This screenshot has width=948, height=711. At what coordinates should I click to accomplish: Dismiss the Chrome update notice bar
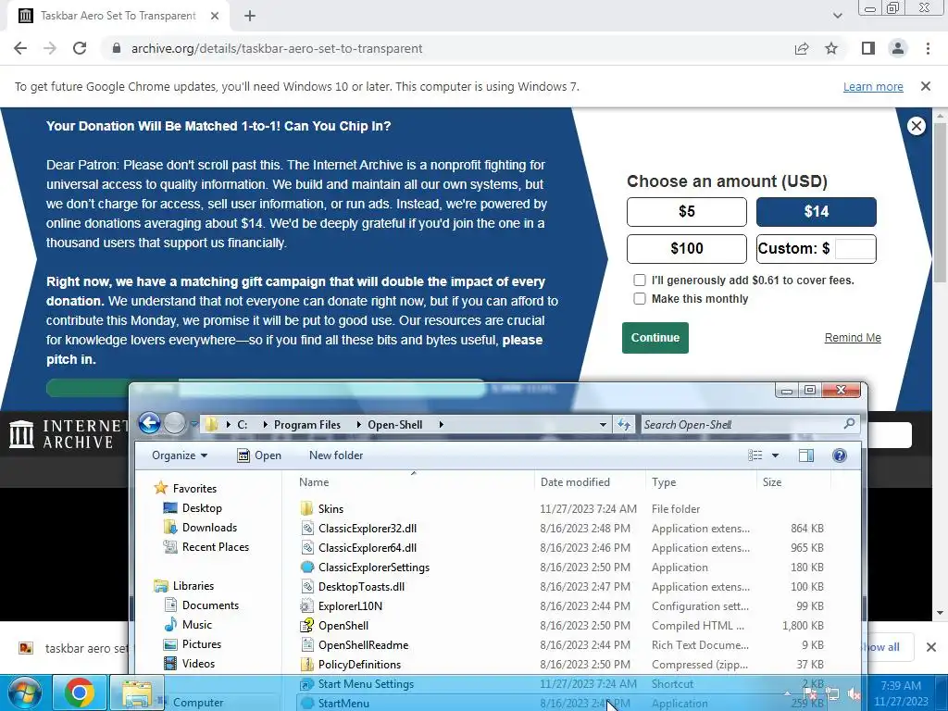pos(926,86)
